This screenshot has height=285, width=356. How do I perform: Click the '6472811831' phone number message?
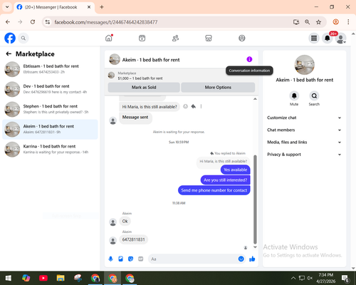point(133,239)
